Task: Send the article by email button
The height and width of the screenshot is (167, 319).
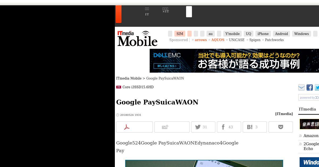Action: click(x=172, y=127)
